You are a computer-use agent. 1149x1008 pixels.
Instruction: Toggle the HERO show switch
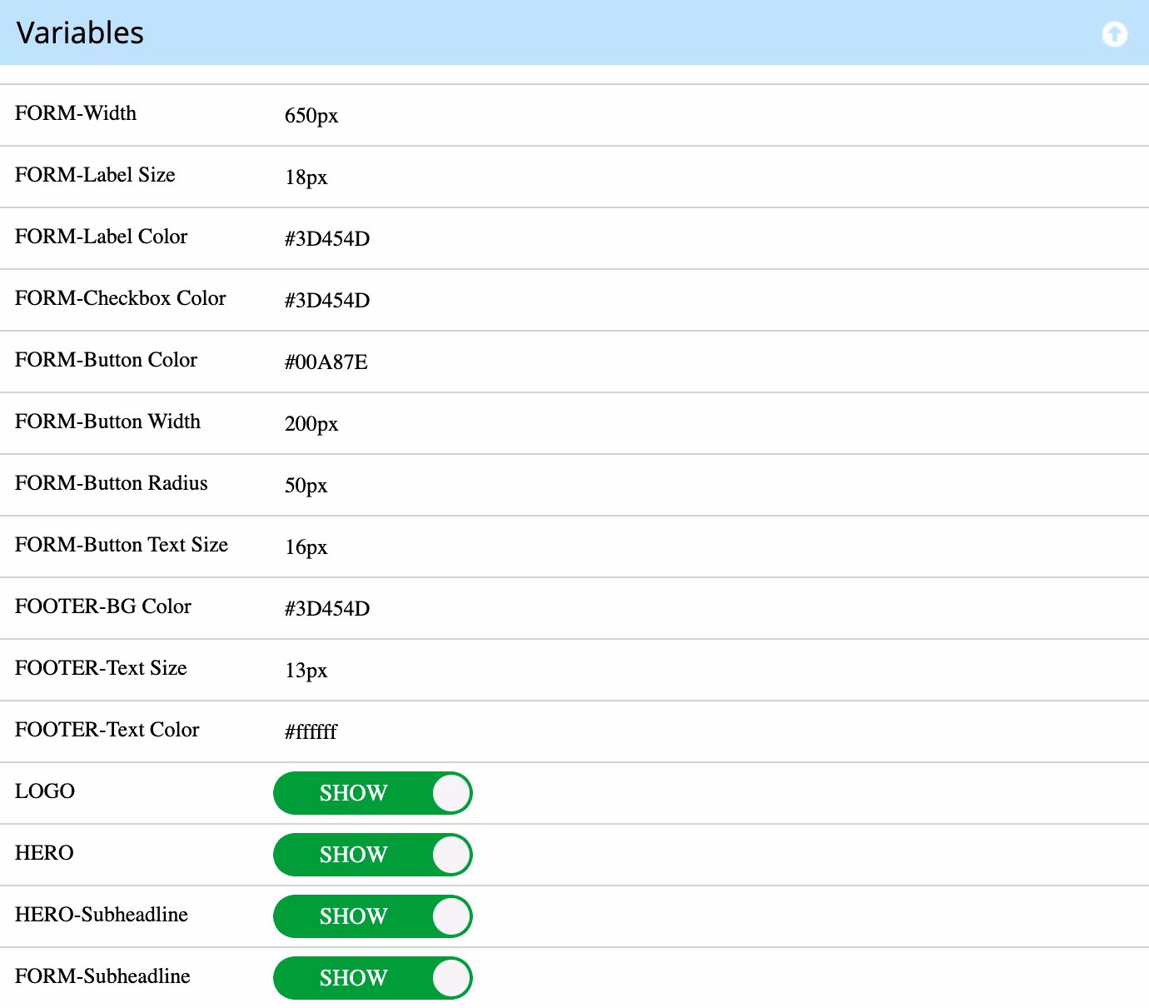[373, 855]
